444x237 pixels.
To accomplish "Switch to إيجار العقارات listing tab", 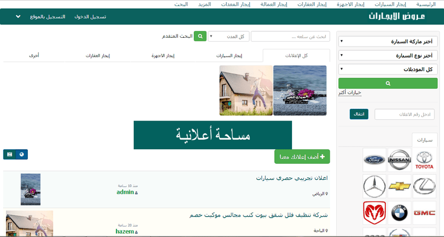I will point(98,56).
